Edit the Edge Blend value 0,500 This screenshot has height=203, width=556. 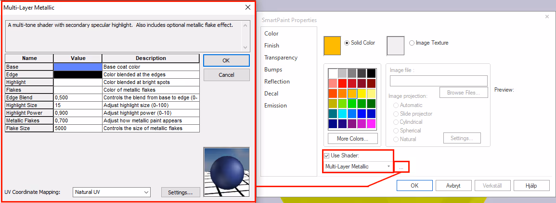(78, 97)
